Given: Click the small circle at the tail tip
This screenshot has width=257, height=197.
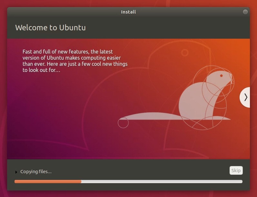Looking at the screenshot, I should [x=123, y=123].
